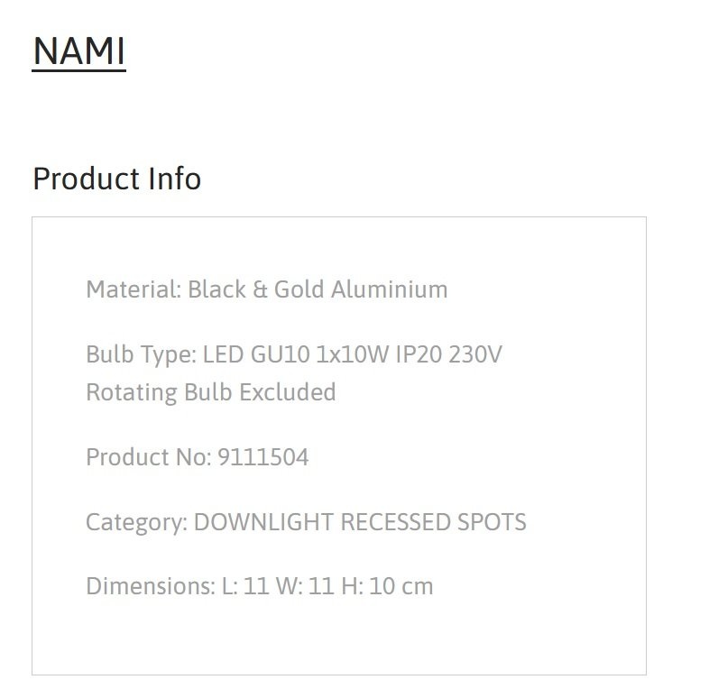Click the 230V voltage text
The height and width of the screenshot is (698, 709).
(x=475, y=354)
